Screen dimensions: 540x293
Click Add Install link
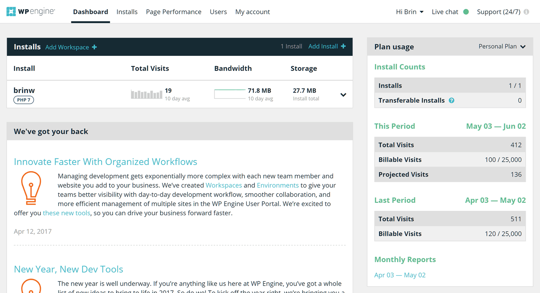323,46
